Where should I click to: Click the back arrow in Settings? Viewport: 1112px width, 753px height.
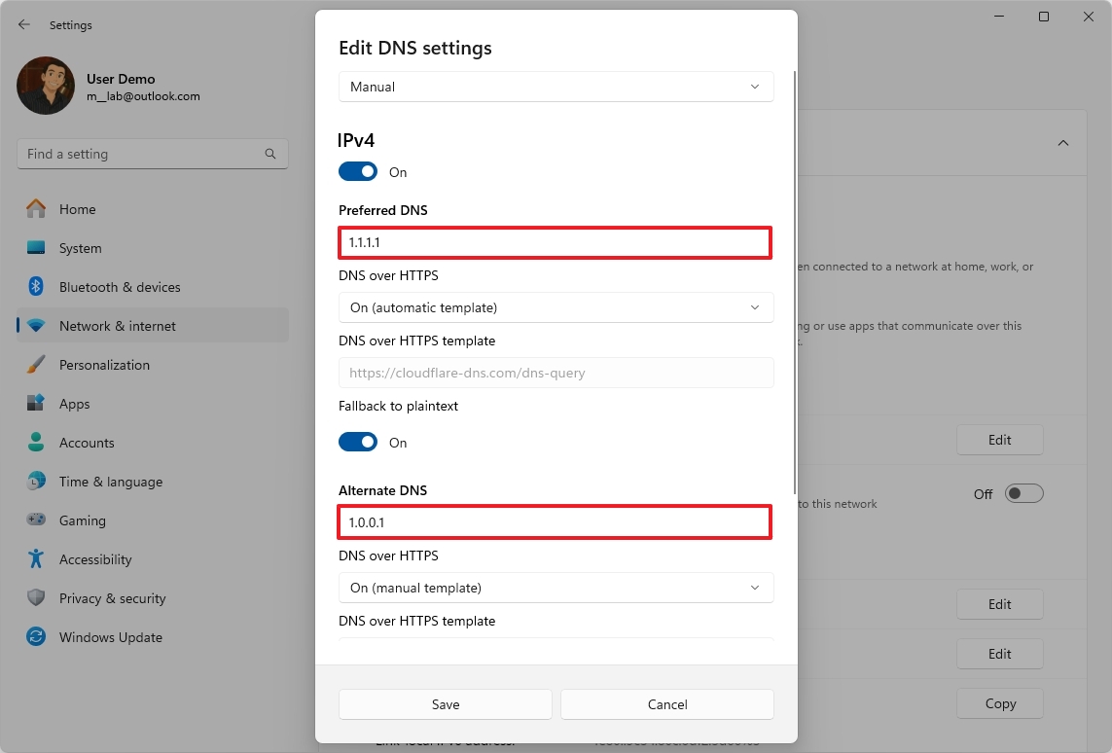[x=23, y=24]
